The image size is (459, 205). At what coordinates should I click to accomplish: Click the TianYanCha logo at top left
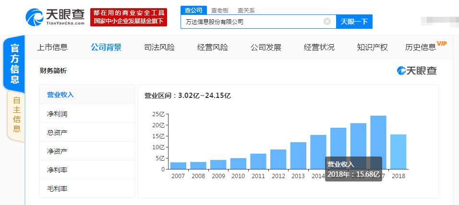pos(55,17)
